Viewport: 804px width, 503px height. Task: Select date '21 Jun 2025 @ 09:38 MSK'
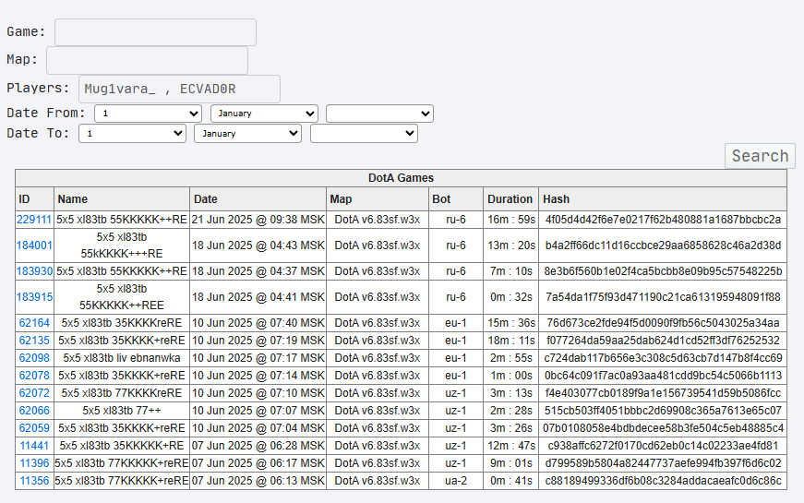click(x=258, y=220)
